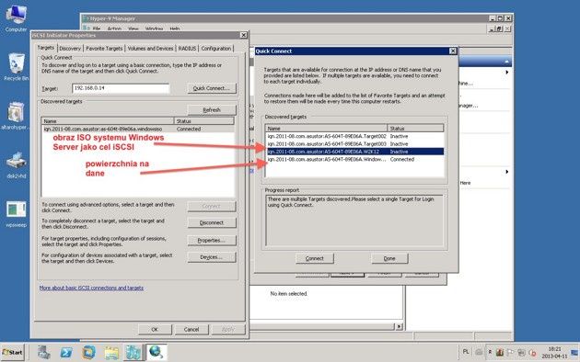Open Server Manager from the taskbar
The width and height of the screenshot is (580, 362).
point(44,353)
